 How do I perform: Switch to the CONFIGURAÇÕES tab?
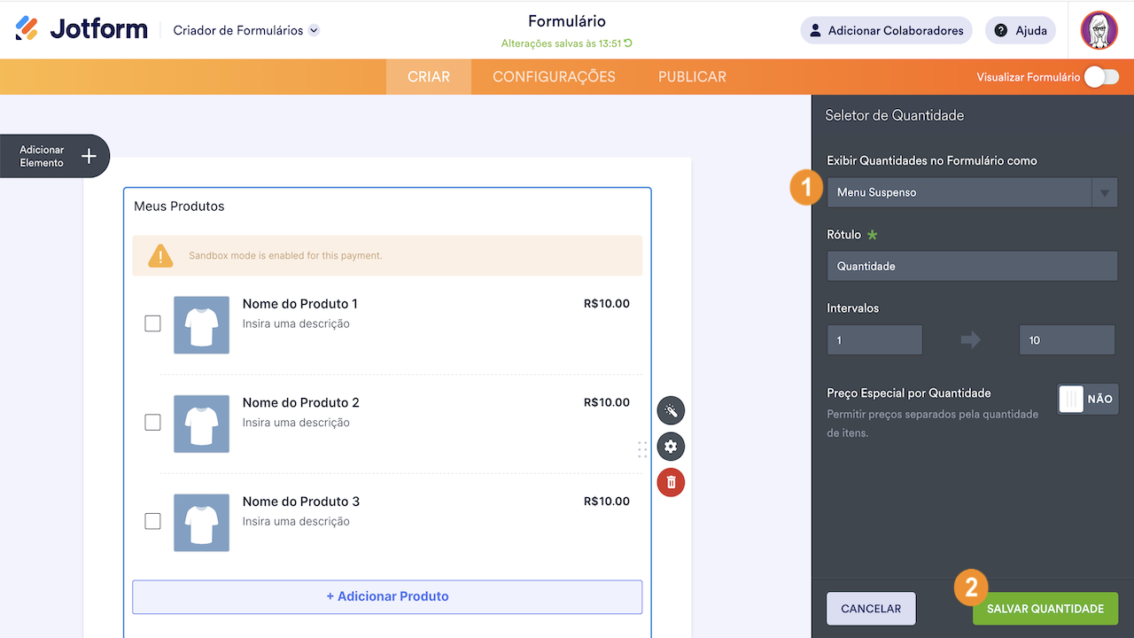click(554, 77)
